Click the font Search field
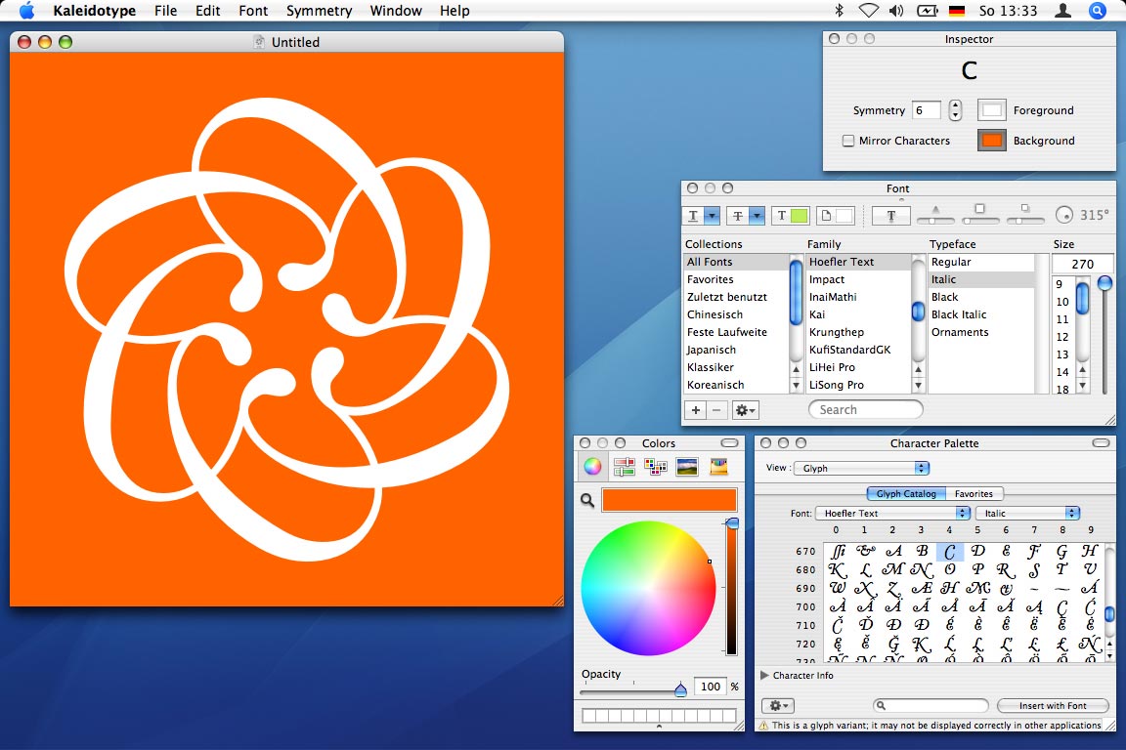 coord(866,410)
